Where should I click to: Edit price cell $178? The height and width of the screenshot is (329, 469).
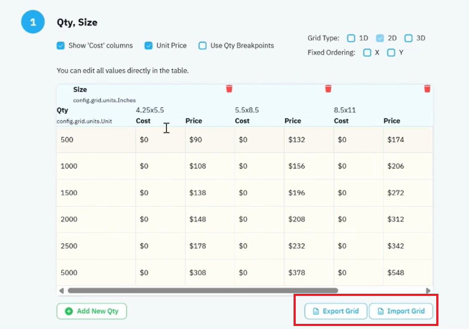coord(210,246)
